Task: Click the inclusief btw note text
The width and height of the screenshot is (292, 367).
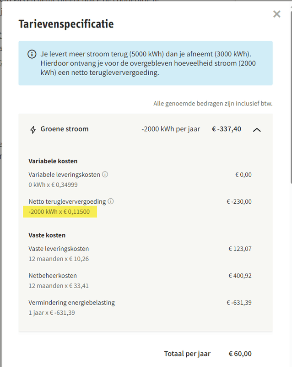Action: tap(213, 104)
